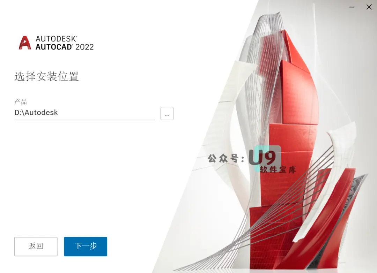The height and width of the screenshot is (273, 377).
Task: Click the 产品 label above the path
Action: click(21, 102)
